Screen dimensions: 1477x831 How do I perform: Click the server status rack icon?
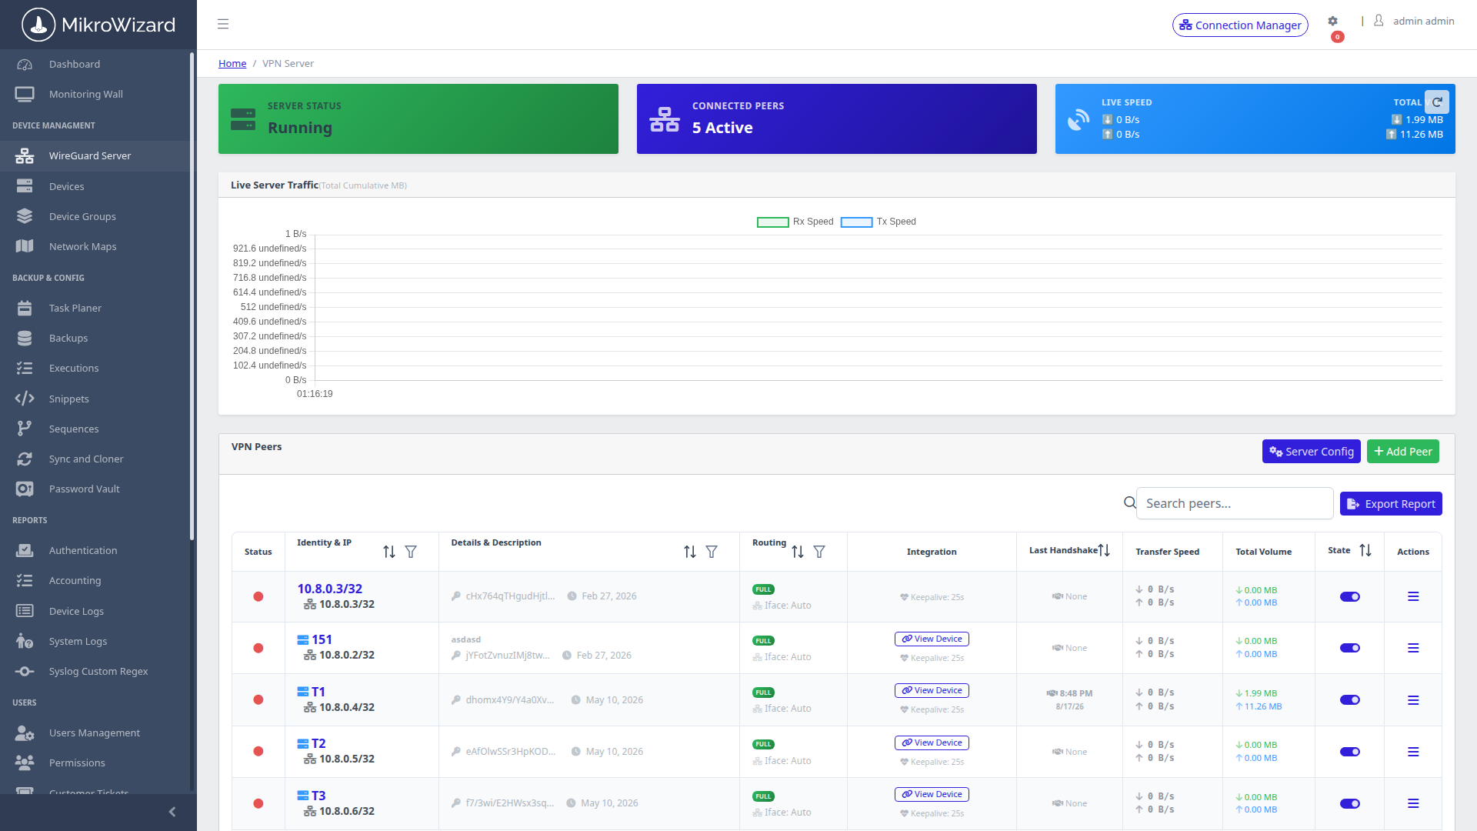[243, 119]
